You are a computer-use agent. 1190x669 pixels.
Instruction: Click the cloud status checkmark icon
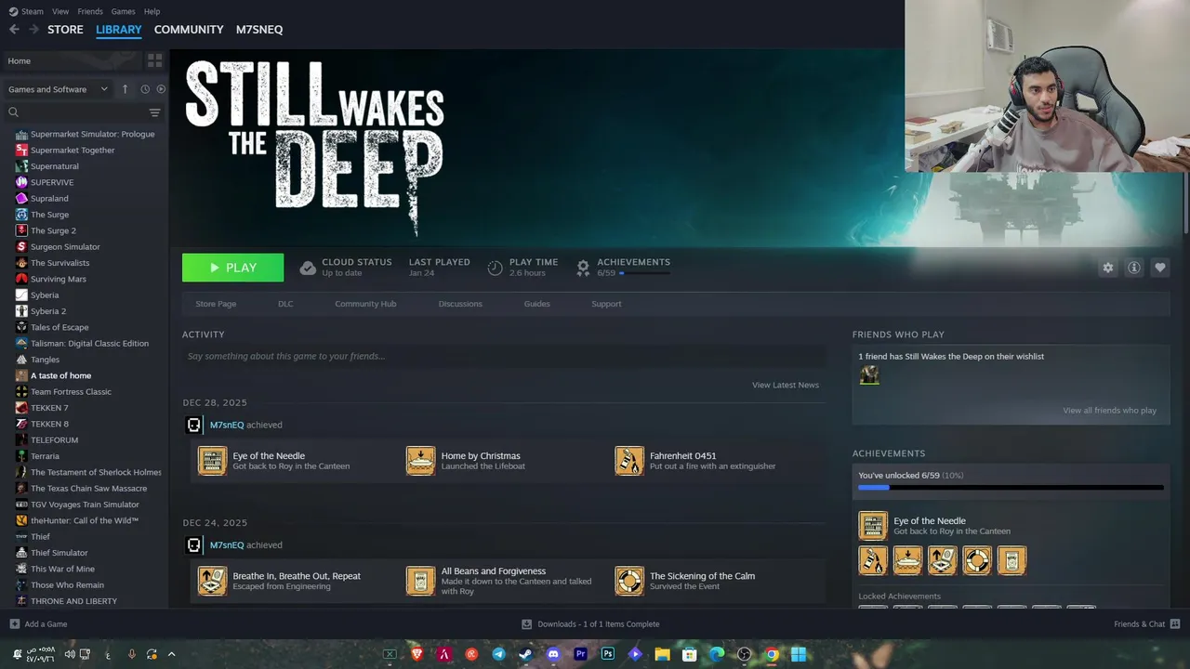pos(308,268)
